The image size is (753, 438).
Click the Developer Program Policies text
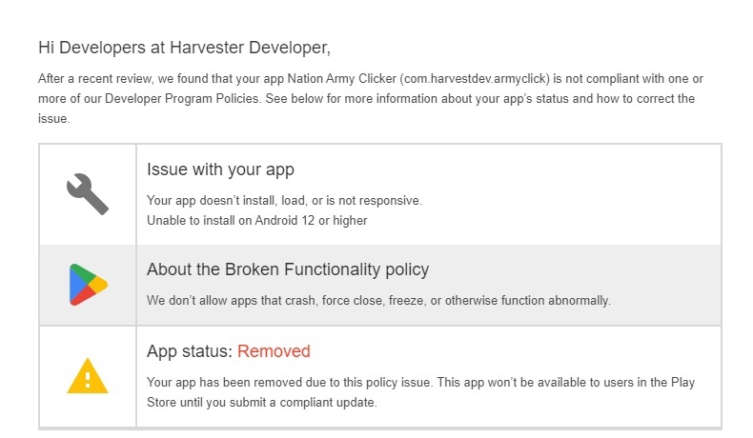click(x=182, y=99)
